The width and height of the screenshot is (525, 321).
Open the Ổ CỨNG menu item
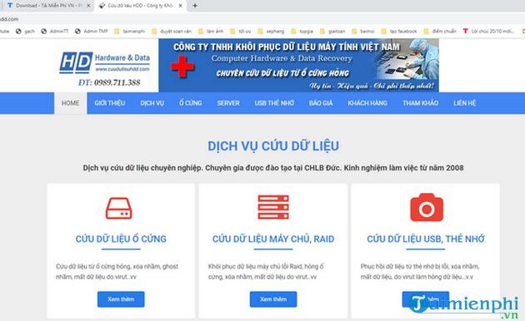(191, 103)
